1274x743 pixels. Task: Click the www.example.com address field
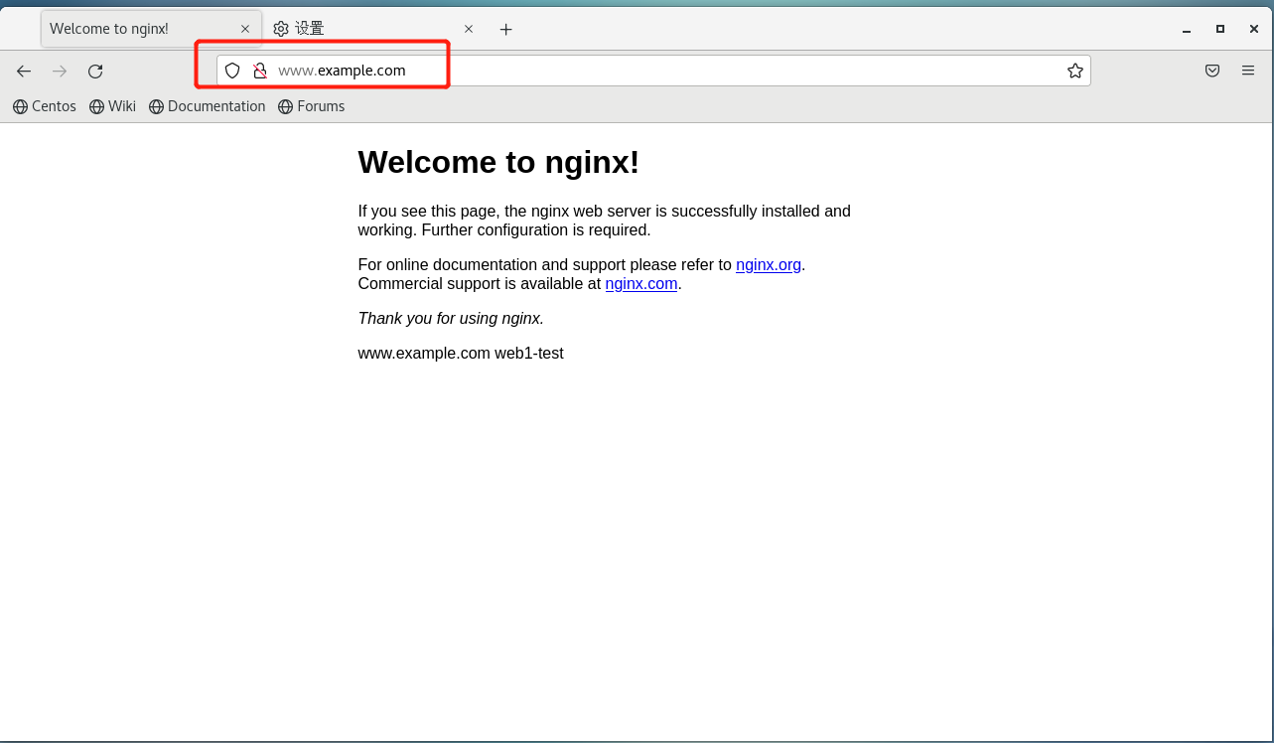click(x=653, y=71)
